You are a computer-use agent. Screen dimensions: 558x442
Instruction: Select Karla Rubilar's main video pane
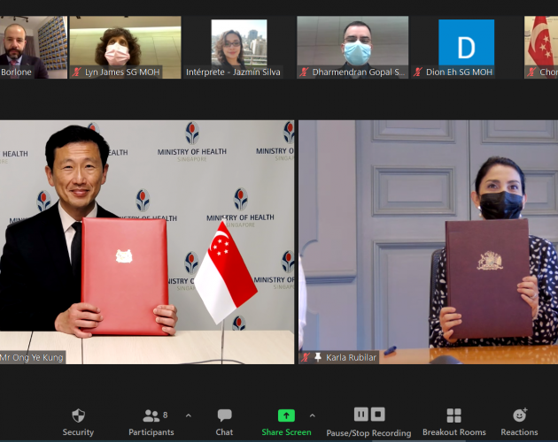pyautogui.click(x=428, y=239)
